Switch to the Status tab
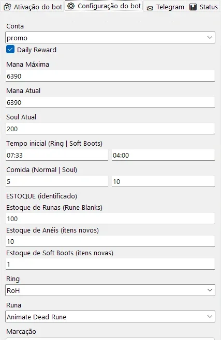221x340 pixels. coord(203,7)
